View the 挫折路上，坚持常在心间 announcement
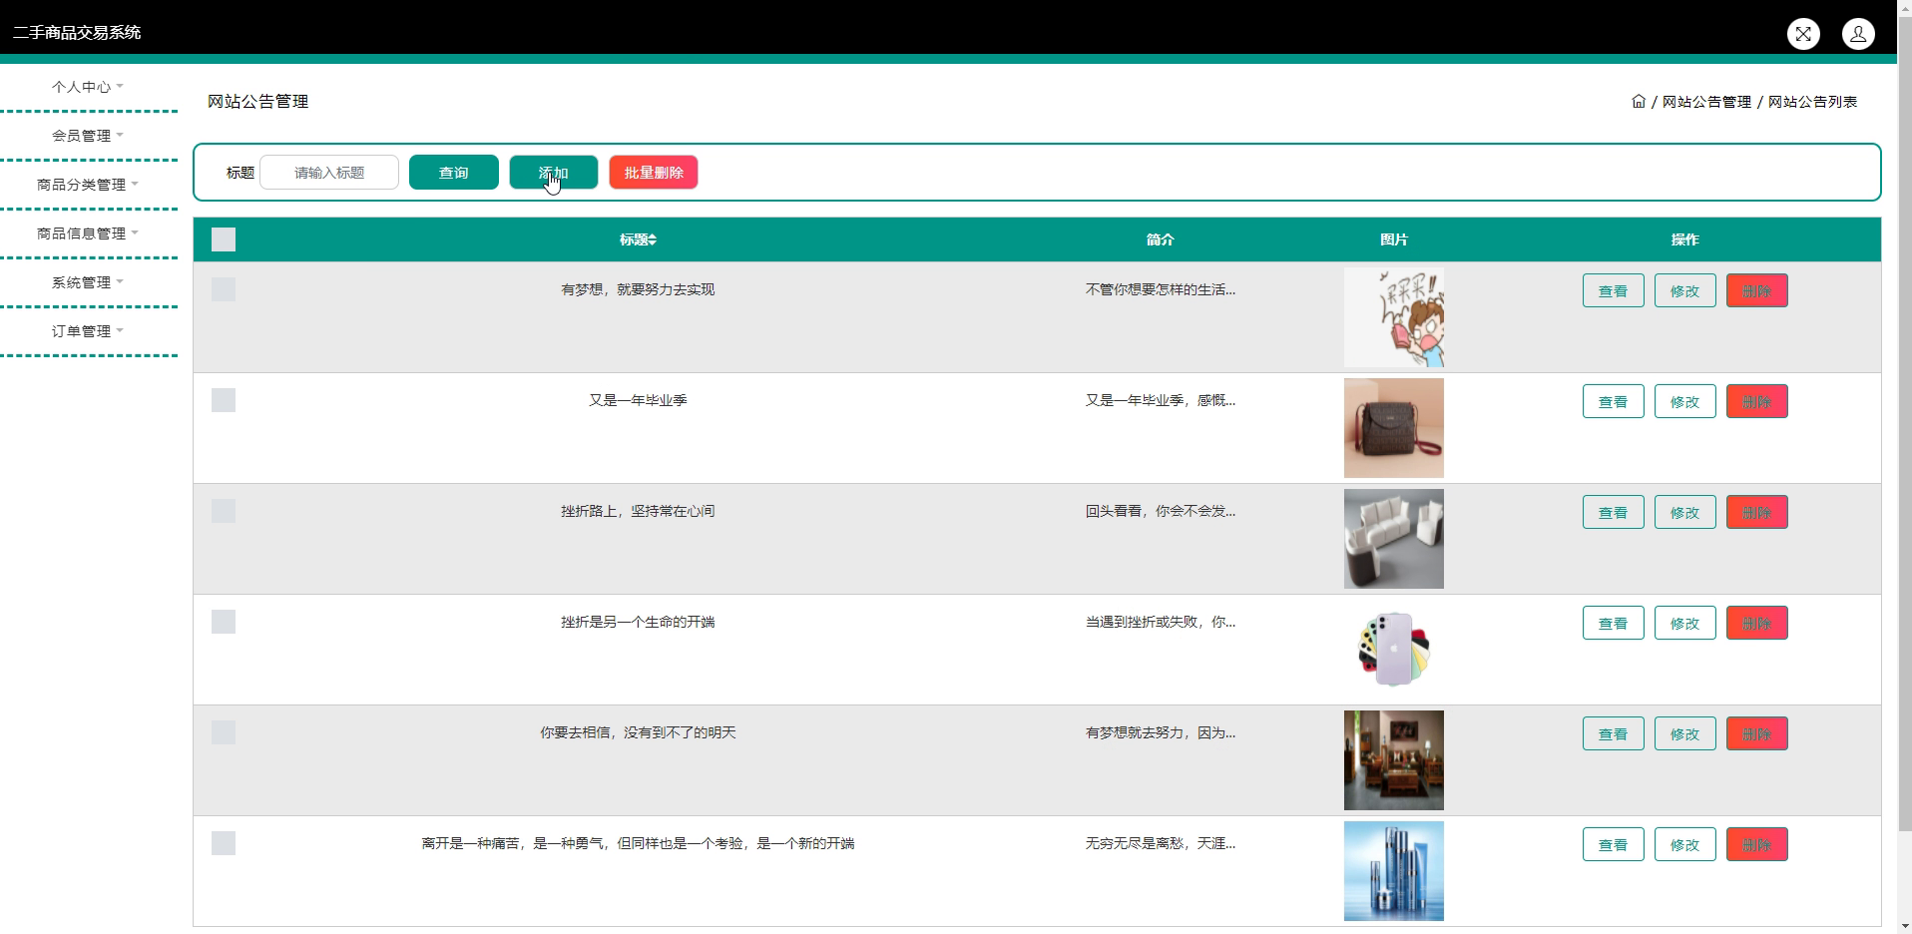 tap(1614, 513)
